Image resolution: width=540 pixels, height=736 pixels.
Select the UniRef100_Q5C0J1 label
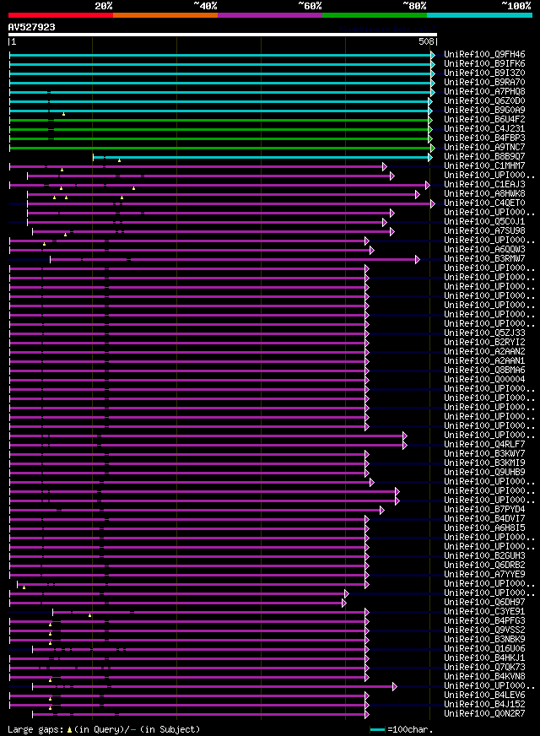[484, 221]
